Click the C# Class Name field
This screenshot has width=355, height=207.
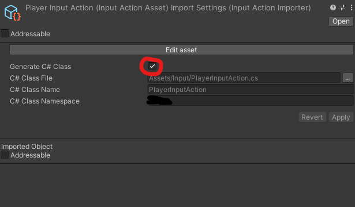(x=251, y=90)
